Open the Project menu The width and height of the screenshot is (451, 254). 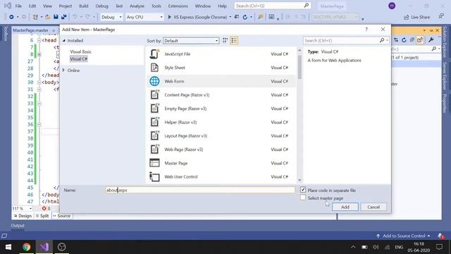(x=66, y=6)
